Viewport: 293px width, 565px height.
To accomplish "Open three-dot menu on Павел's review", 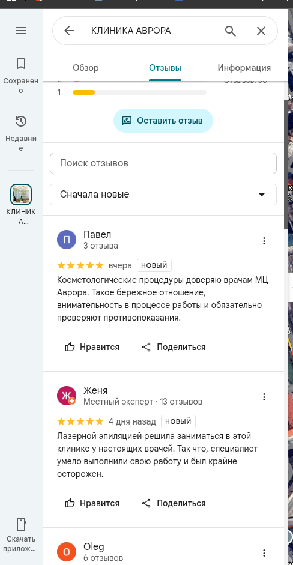I will (264, 241).
